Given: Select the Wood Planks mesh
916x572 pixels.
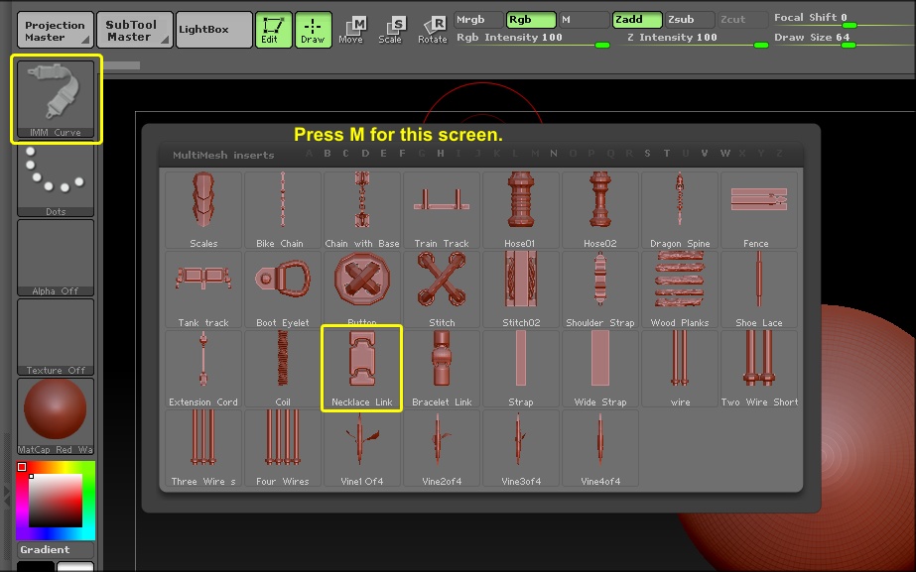Looking at the screenshot, I should [x=680, y=289].
